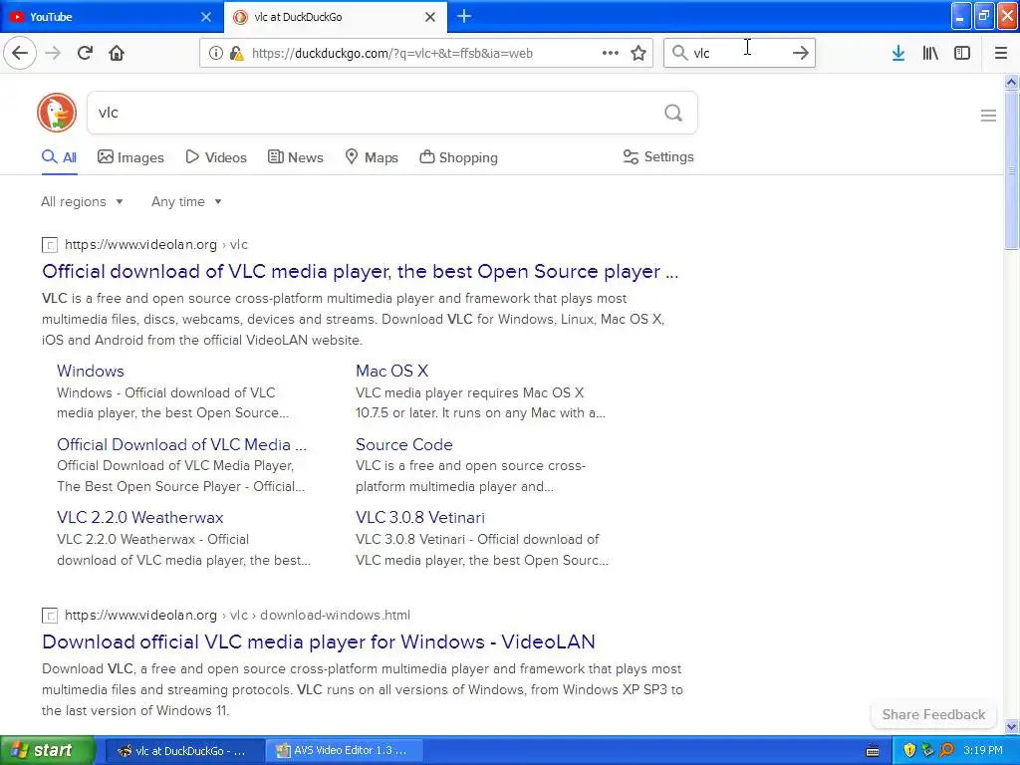Click the favicon beside the first videolan.org result
The height and width of the screenshot is (765, 1020).
click(x=50, y=245)
